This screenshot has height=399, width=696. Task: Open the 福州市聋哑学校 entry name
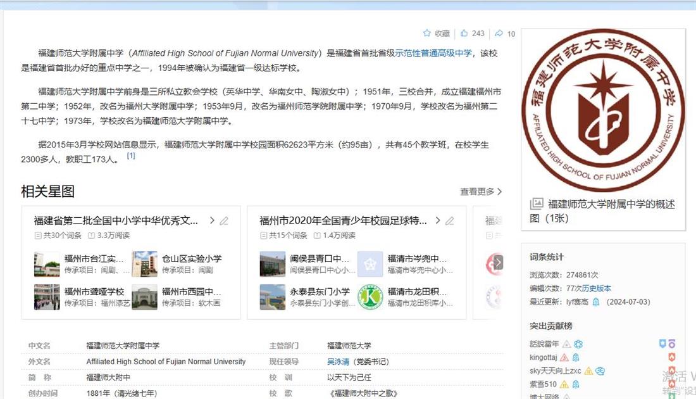94,291
